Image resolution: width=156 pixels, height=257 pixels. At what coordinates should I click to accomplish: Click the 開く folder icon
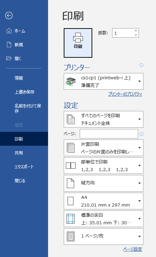(9, 58)
